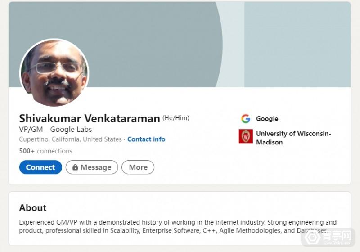Open the More options dropdown
The height and width of the screenshot is (252, 360).
click(x=138, y=167)
